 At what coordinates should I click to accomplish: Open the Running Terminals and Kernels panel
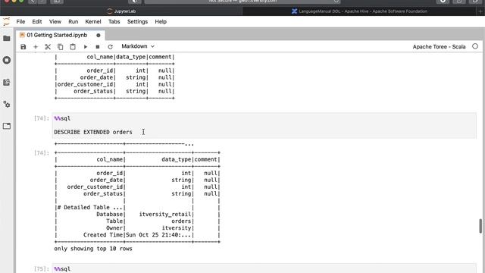(x=7, y=60)
